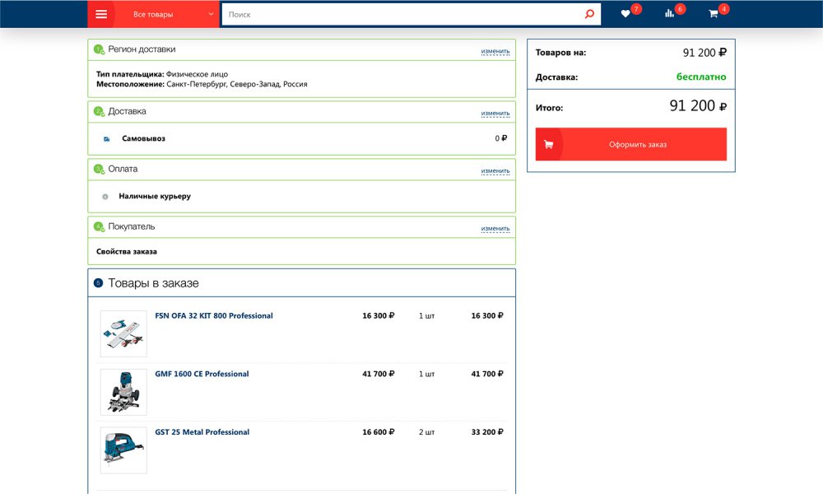Open favorites heart icon
This screenshot has width=823, height=494.
pos(625,14)
